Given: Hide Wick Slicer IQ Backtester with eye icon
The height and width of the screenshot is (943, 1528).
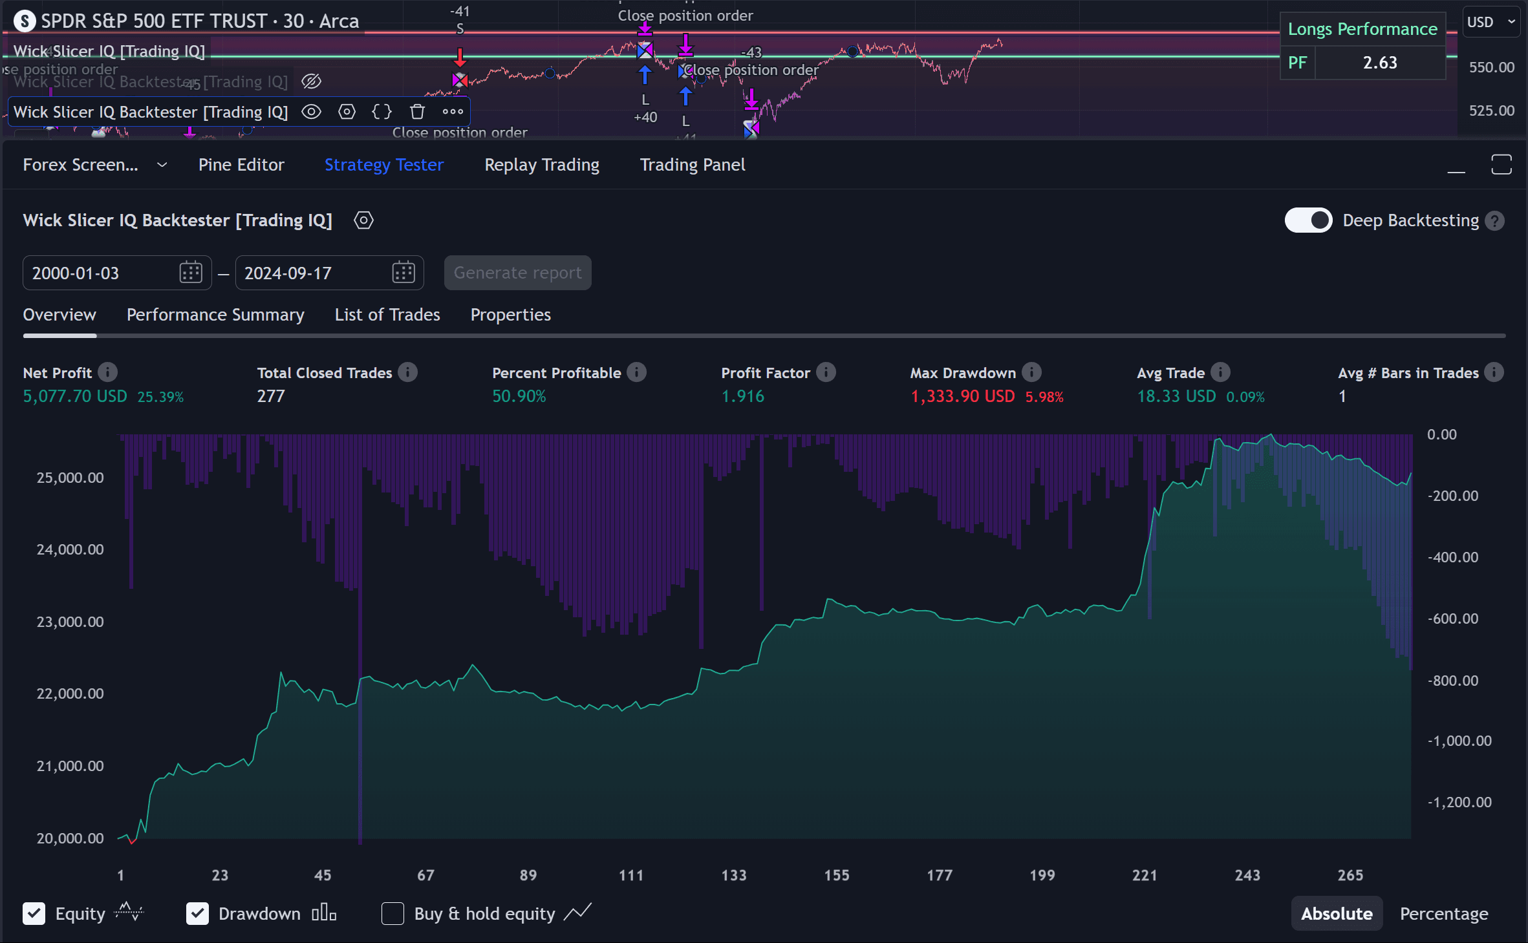Looking at the screenshot, I should click(311, 112).
